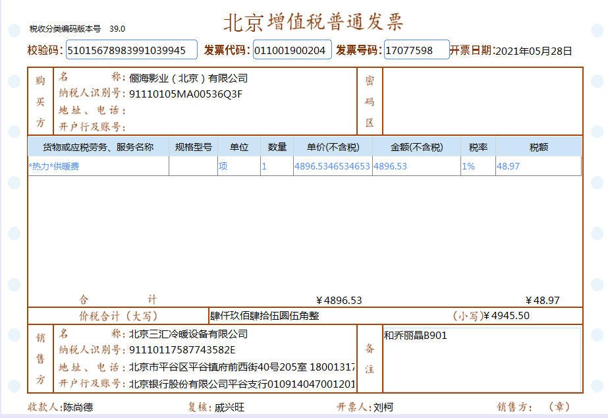Click the unit cell 项
The width and height of the screenshot is (608, 418).
239,166
